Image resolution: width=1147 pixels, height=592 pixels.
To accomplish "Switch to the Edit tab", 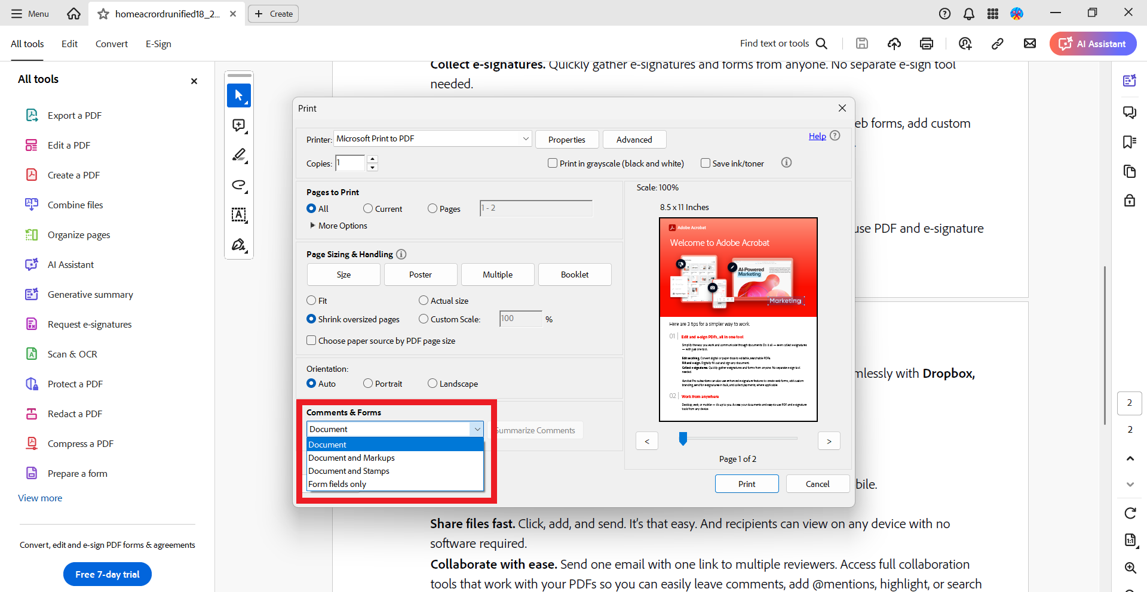I will [x=69, y=44].
